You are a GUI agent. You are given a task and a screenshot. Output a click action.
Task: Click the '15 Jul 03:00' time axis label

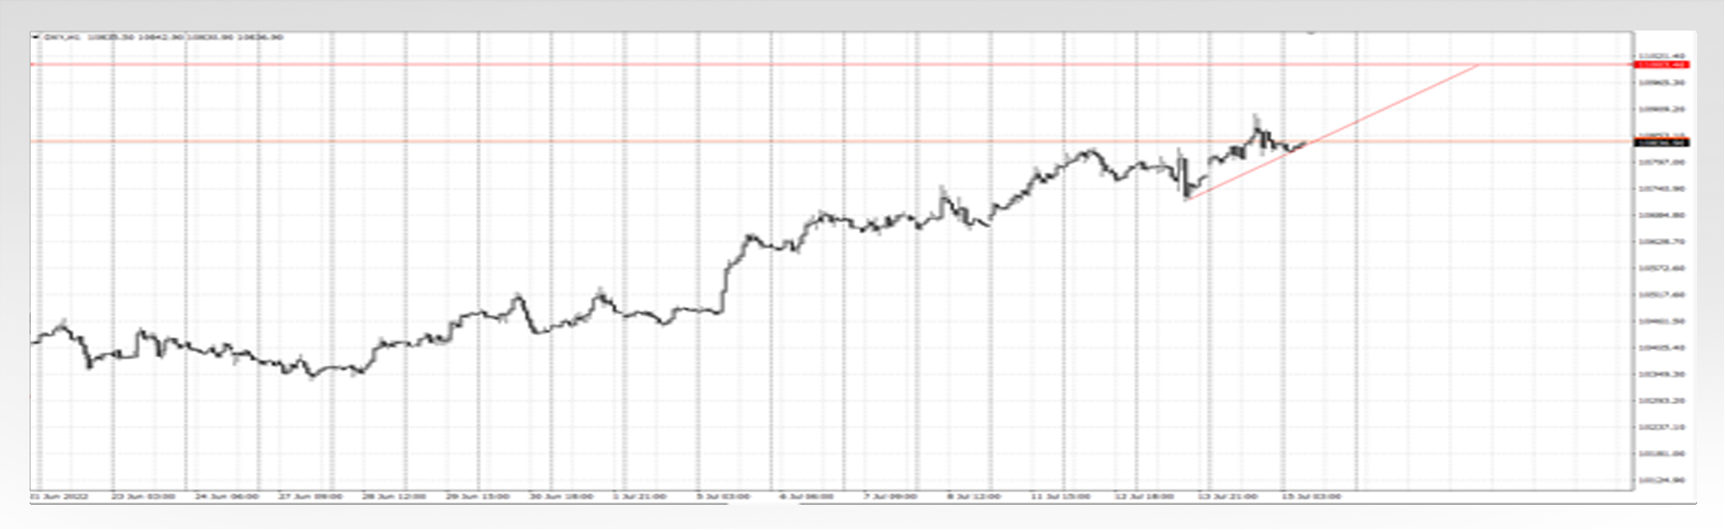[x=1311, y=496]
